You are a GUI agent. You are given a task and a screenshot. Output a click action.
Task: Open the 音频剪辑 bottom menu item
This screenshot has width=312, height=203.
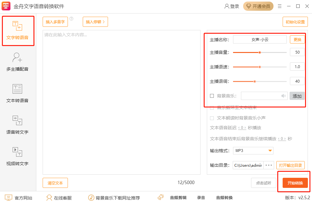click(x=178, y=198)
